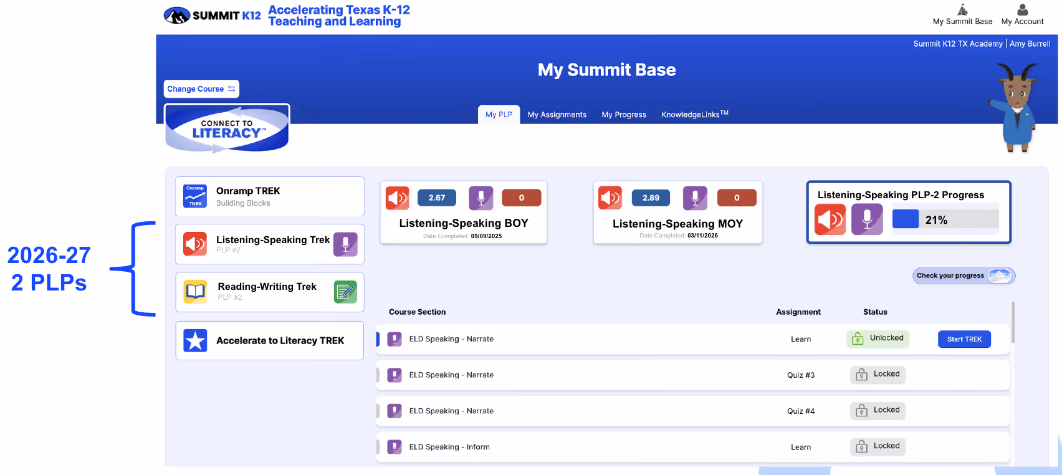Click green writing pencil icon in Reading-Writing Trek
Image resolution: width=1062 pixels, height=475 pixels.
click(345, 292)
